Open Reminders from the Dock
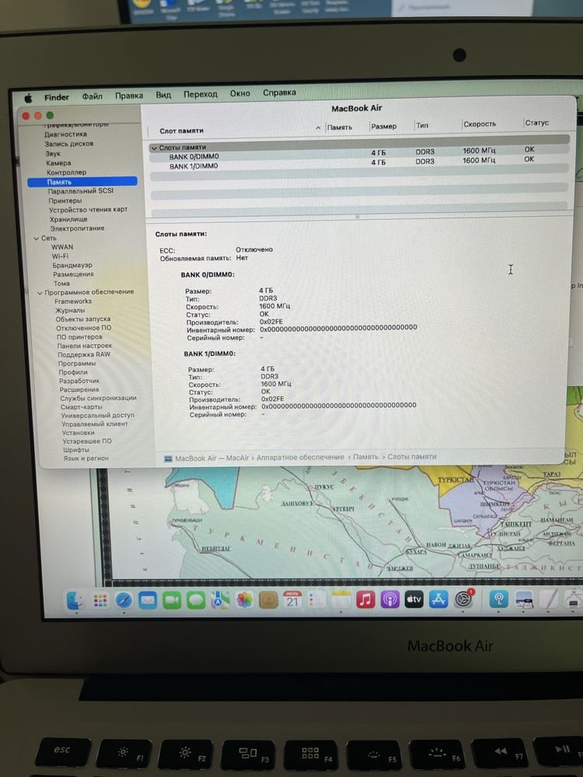The image size is (583, 777). [x=316, y=600]
